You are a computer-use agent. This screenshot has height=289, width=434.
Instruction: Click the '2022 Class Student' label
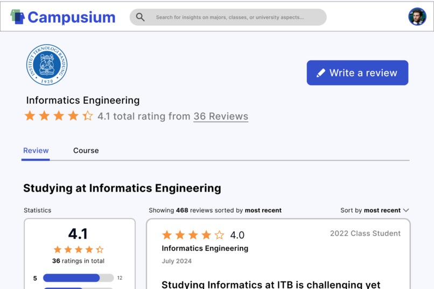point(365,234)
